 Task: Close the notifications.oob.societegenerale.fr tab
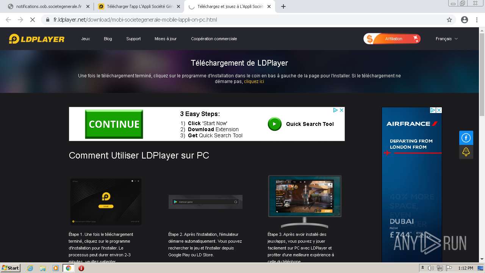88,6
